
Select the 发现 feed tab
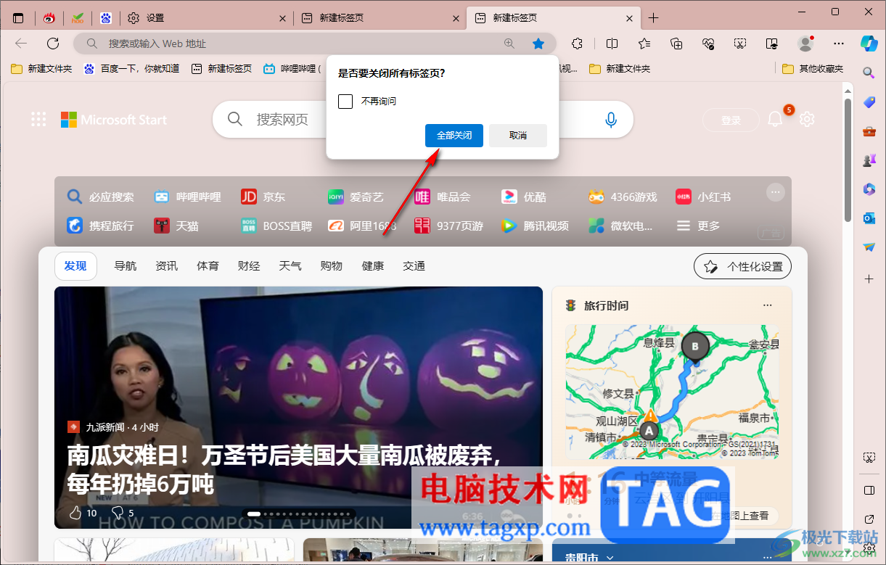click(75, 266)
